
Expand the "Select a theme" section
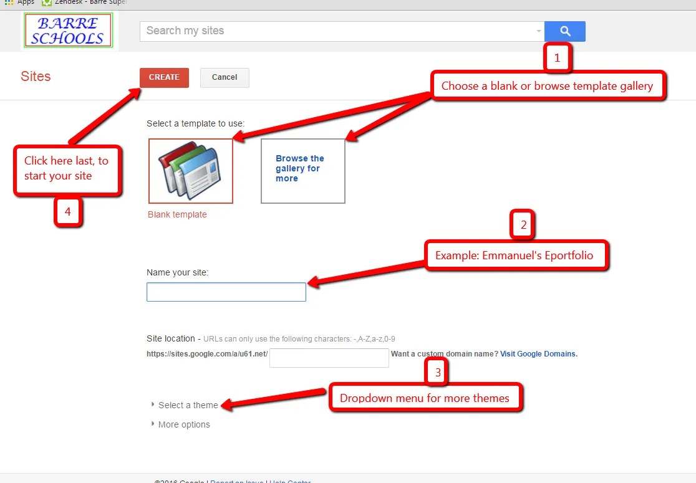tap(187, 404)
